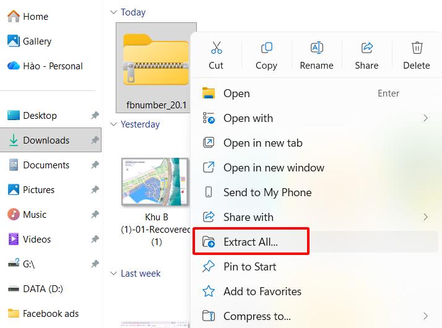Choose Add to Favorites
Viewport: 442px width, 328px height.
[x=314, y=291]
